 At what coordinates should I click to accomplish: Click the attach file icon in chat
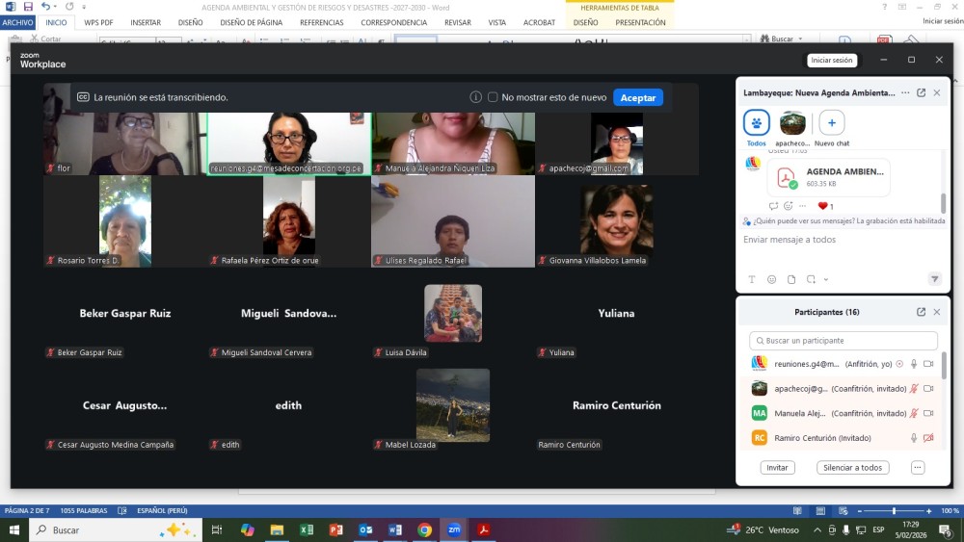791,279
